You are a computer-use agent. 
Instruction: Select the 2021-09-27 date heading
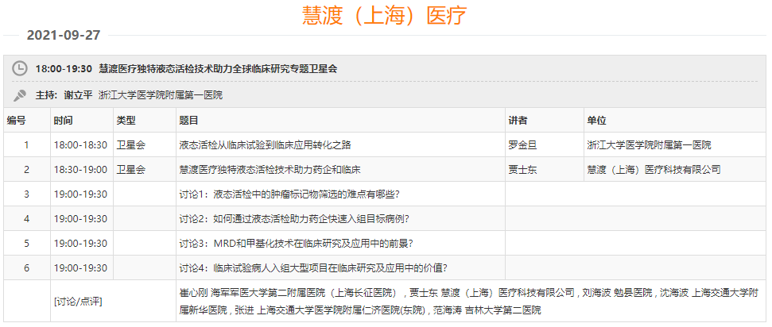click(x=64, y=36)
